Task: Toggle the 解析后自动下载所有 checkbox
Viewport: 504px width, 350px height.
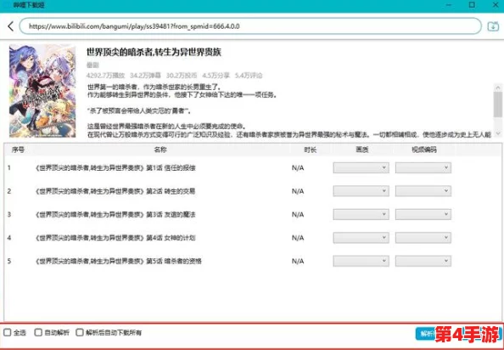Action: point(80,332)
